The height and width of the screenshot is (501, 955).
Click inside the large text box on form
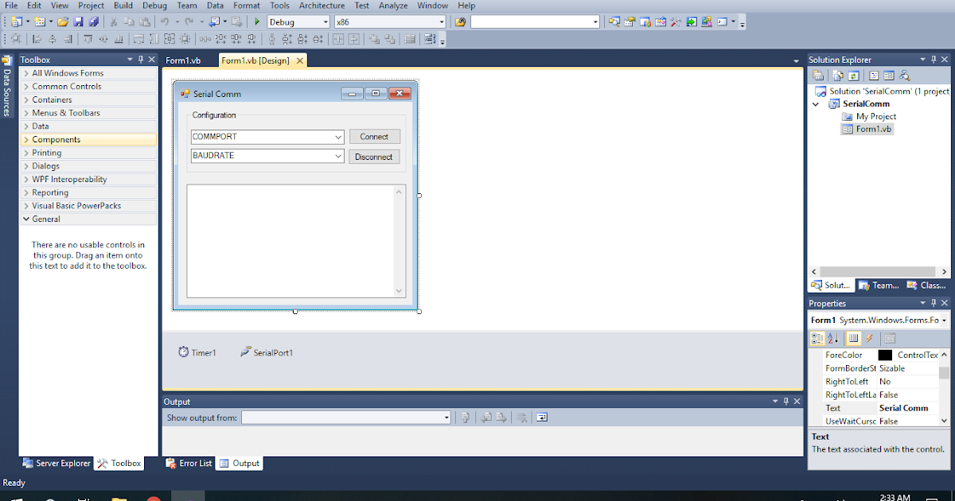[296, 241]
